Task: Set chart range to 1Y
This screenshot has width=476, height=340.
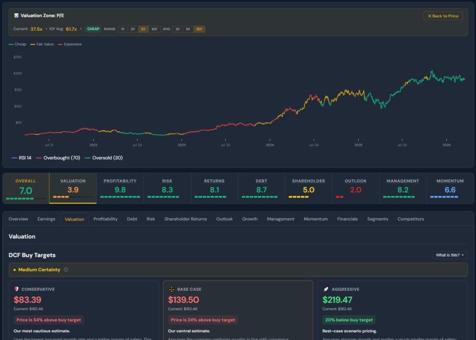Action: (x=123, y=29)
